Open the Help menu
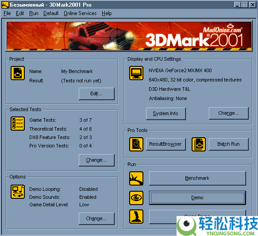258x236 pixels. (107, 13)
